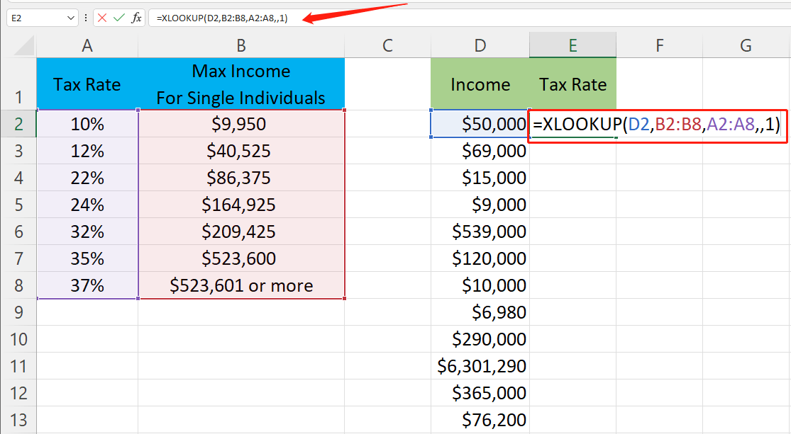The width and height of the screenshot is (791, 434).
Task: Click the Max Income For Single Individuals cell
Action: [x=241, y=84]
